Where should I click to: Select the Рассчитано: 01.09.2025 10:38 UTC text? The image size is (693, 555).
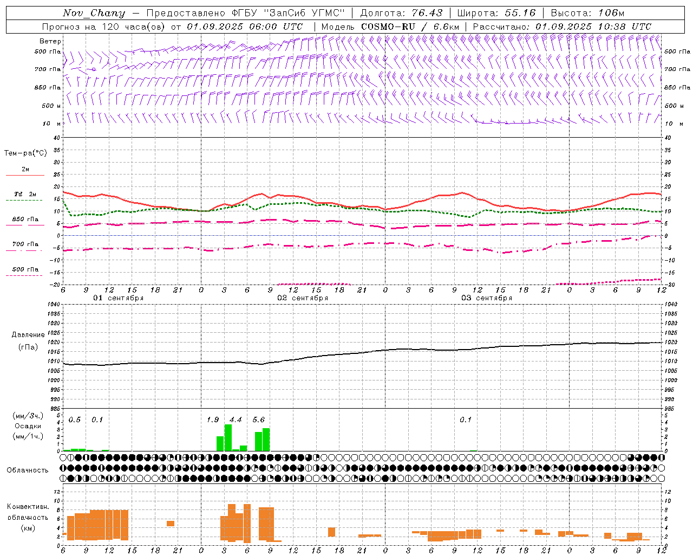[562, 27]
